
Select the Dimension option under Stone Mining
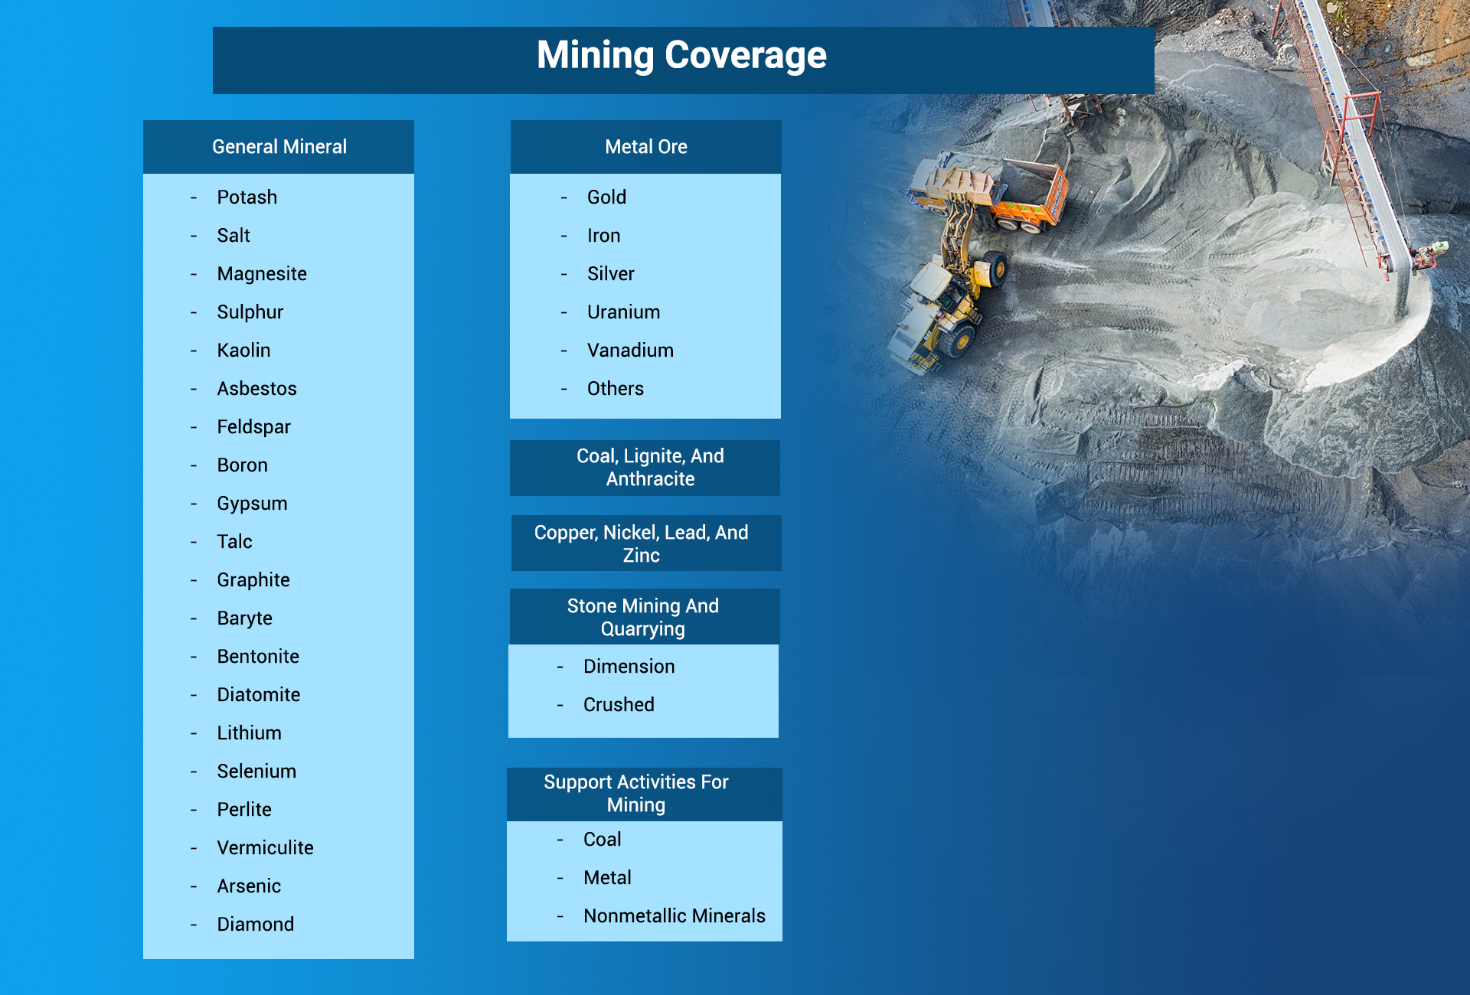click(x=629, y=666)
